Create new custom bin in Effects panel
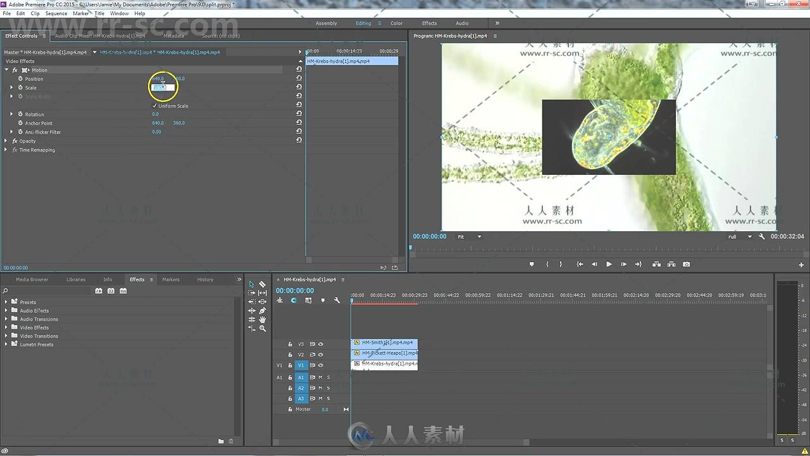The height and width of the screenshot is (456, 810). (x=221, y=441)
